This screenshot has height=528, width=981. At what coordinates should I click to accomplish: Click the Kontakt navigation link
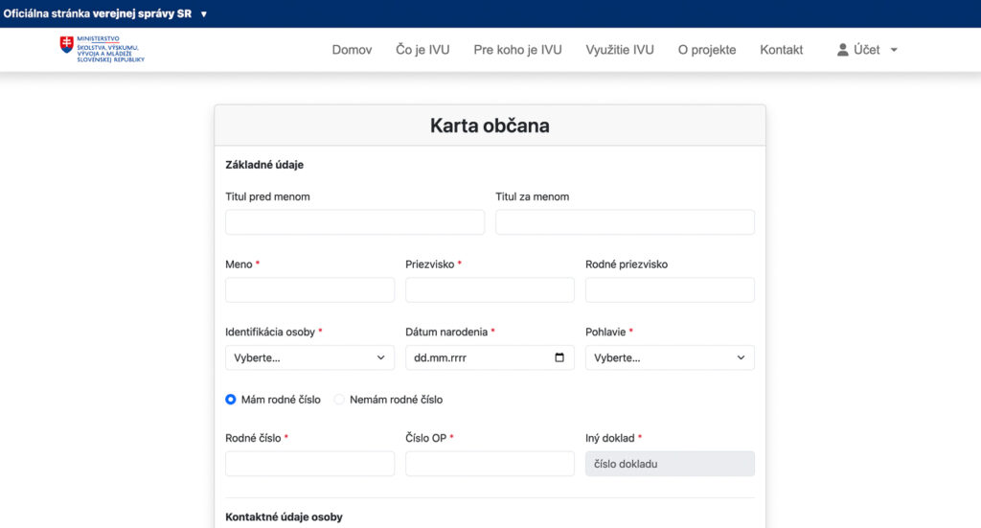(x=781, y=50)
